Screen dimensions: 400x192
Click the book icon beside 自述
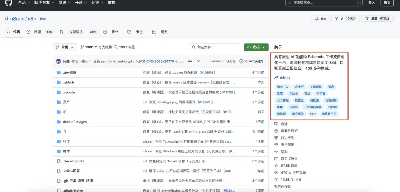coord(276,124)
